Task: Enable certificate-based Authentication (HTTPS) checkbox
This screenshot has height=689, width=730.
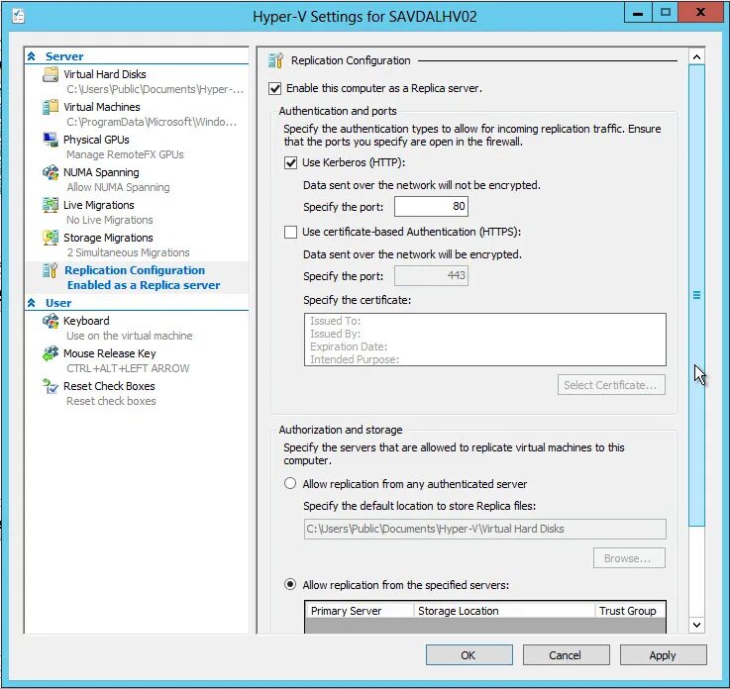Action: click(x=290, y=232)
